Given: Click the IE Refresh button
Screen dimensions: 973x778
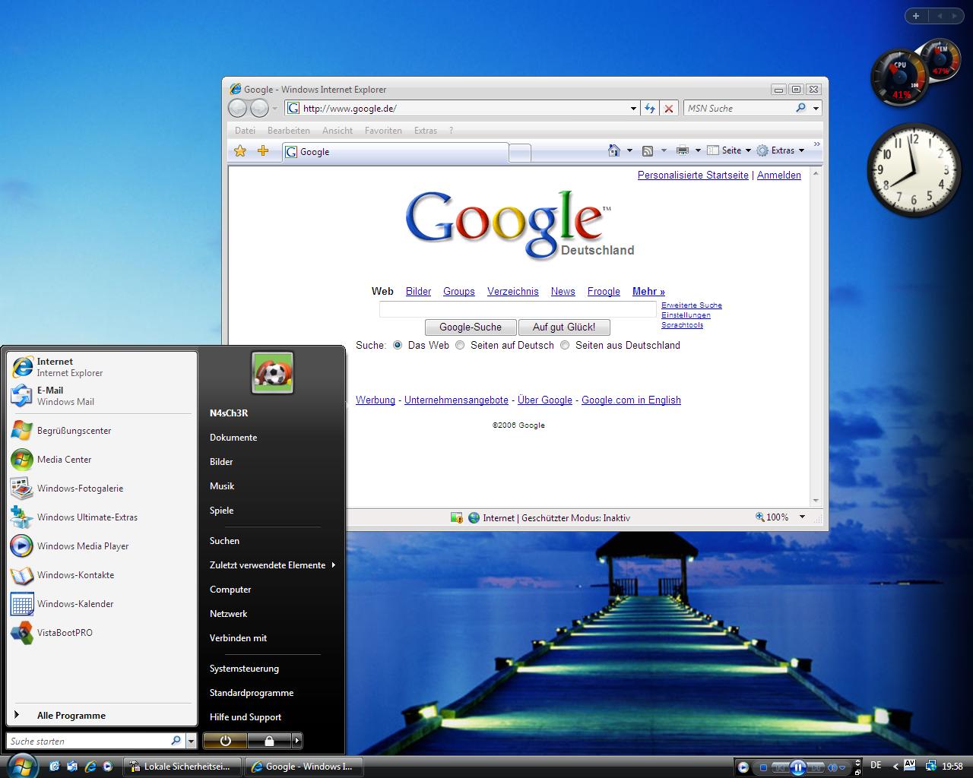Looking at the screenshot, I should pos(650,109).
